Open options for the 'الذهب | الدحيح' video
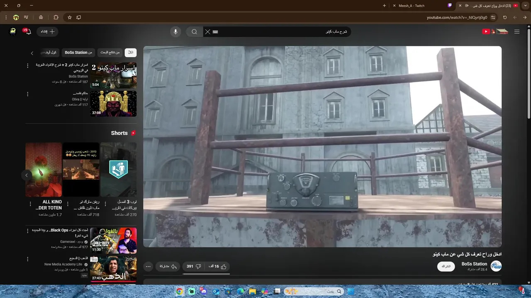 pos(28,259)
